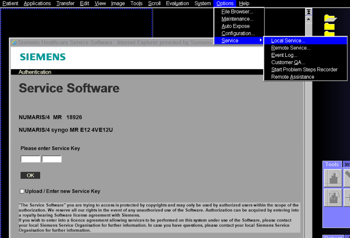Click the second yellow folder icon
350x238 pixels.
point(329,26)
